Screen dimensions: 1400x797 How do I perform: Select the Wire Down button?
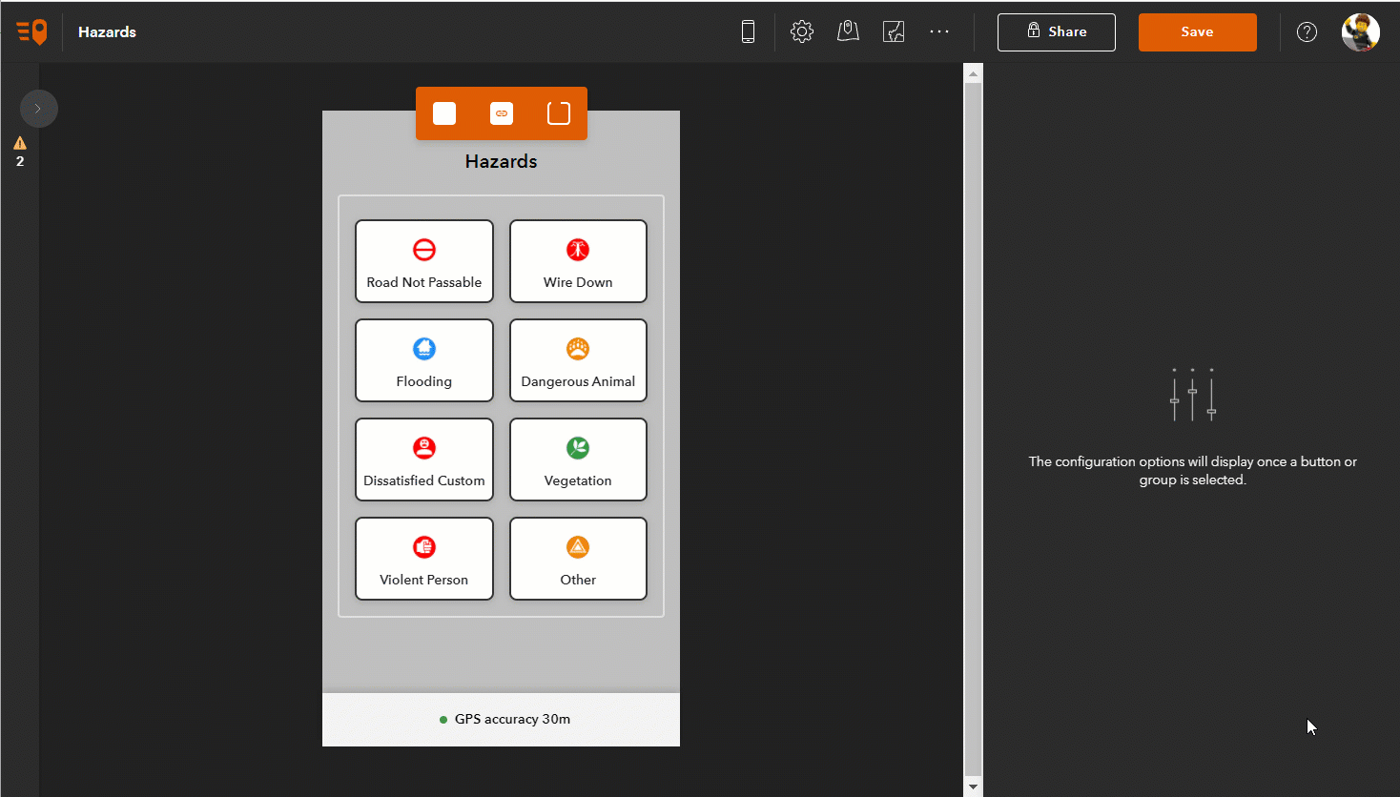tap(578, 261)
